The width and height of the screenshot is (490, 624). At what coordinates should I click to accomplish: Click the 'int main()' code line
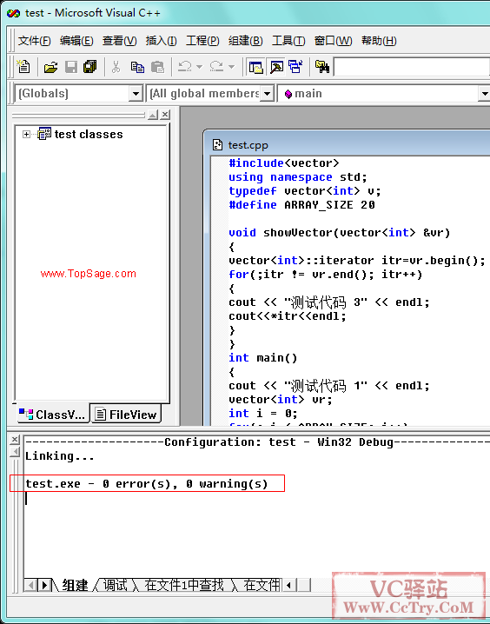(x=263, y=358)
